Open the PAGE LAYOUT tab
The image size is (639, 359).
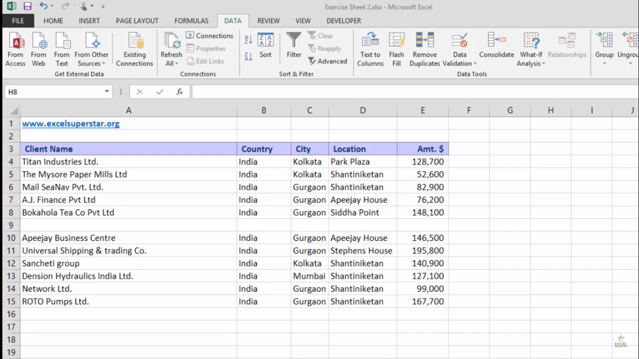click(x=137, y=21)
